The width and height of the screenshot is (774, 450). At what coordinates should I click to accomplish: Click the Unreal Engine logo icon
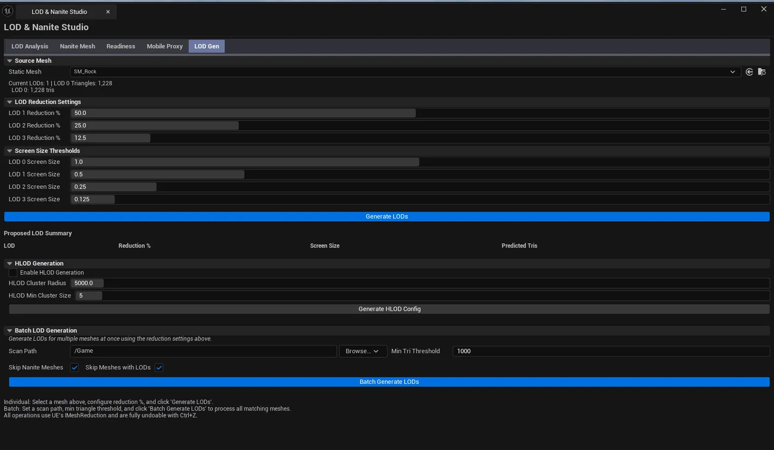coord(8,11)
